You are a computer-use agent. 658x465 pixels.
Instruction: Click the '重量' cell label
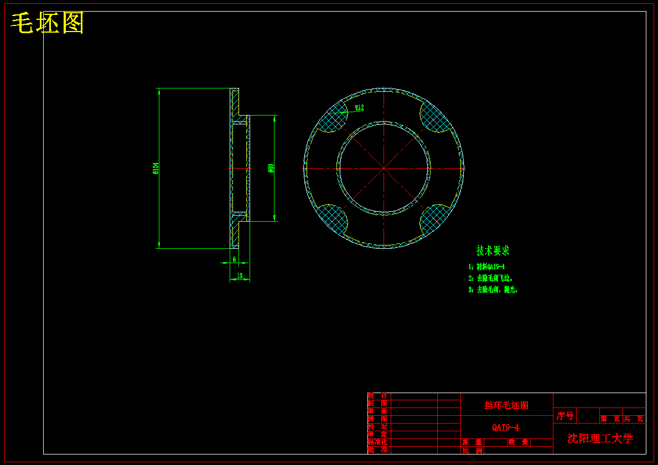(472, 442)
